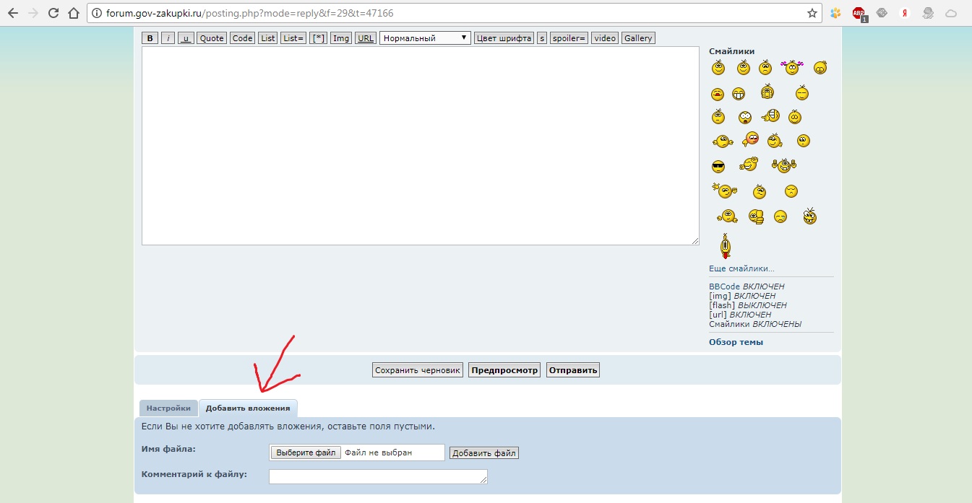Insert Quote BBCode tags
The height and width of the screenshot is (503, 972).
coord(212,38)
